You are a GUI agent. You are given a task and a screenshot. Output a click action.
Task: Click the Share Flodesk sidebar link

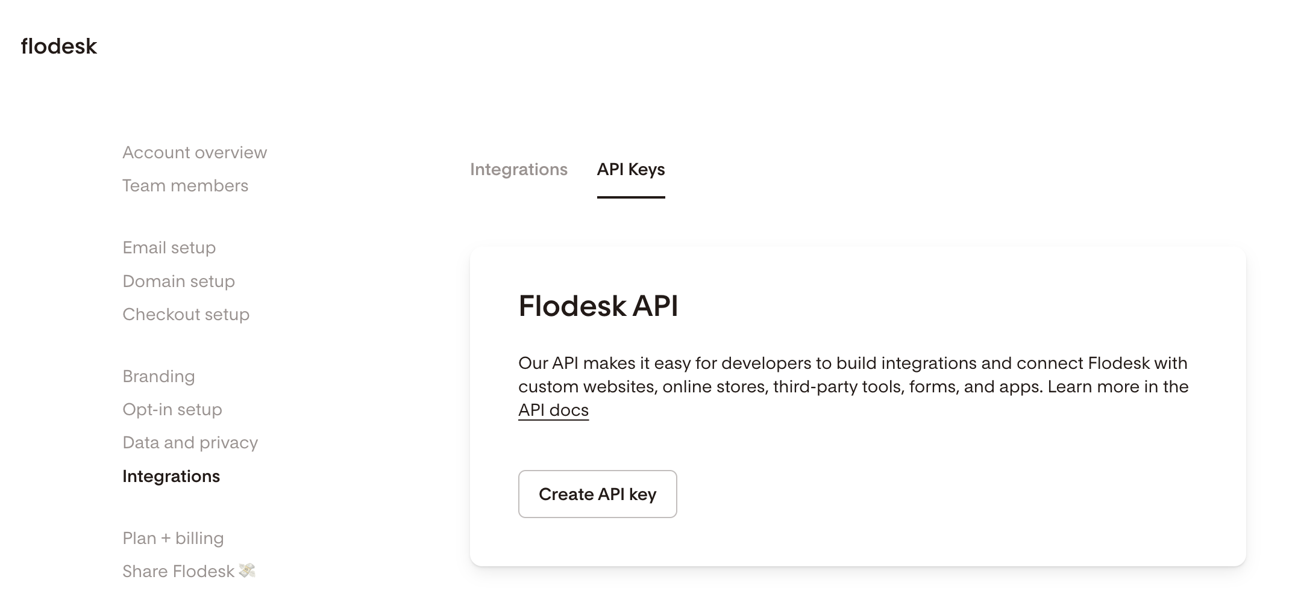tap(178, 572)
